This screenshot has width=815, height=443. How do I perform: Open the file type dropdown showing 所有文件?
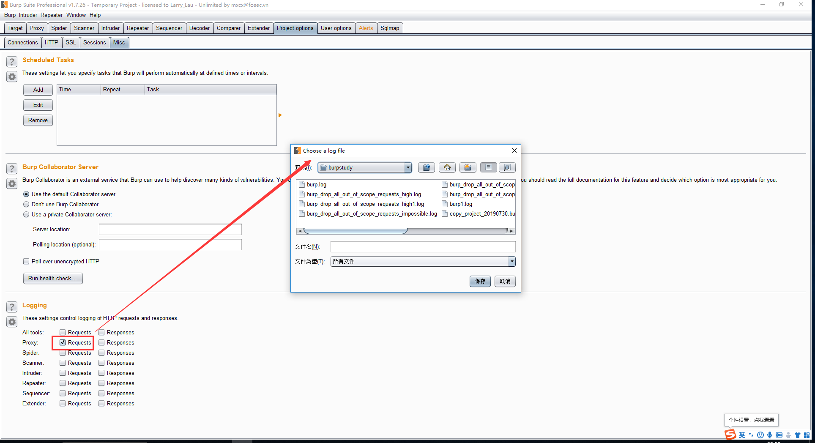click(511, 261)
